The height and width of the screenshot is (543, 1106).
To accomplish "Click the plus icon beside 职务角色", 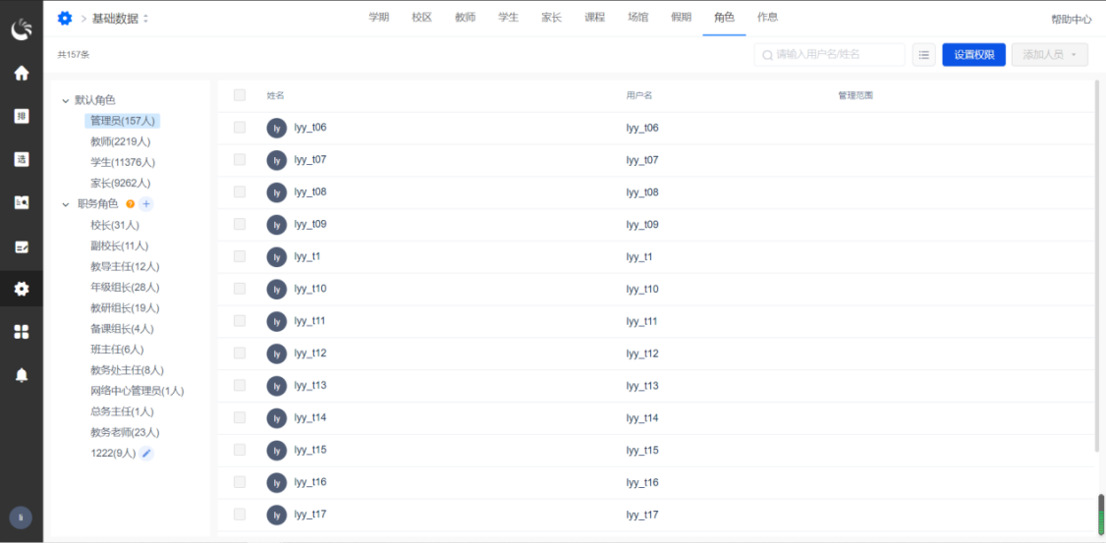I will click(x=146, y=204).
